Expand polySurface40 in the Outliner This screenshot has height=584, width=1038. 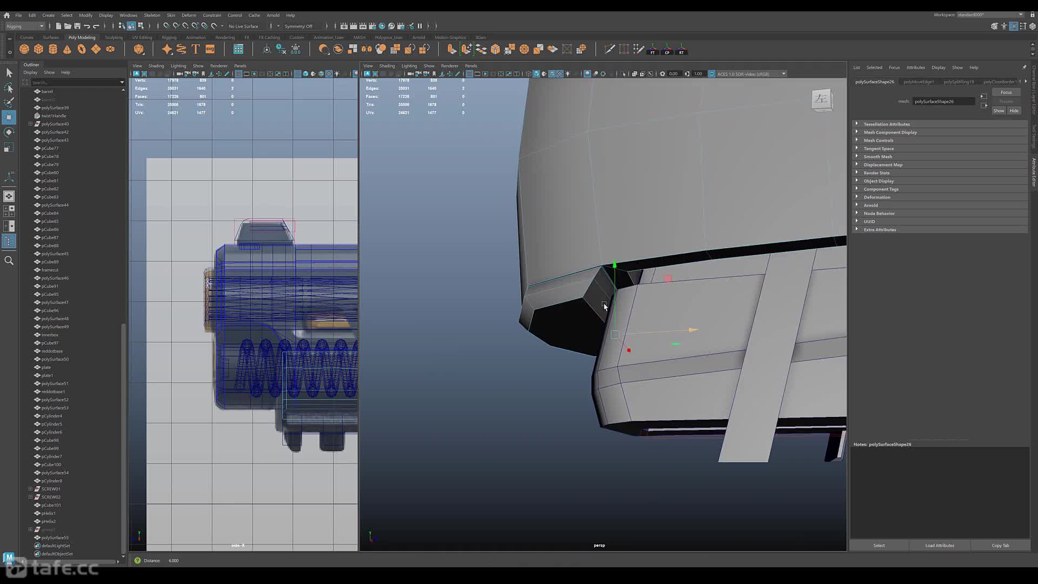click(30, 124)
